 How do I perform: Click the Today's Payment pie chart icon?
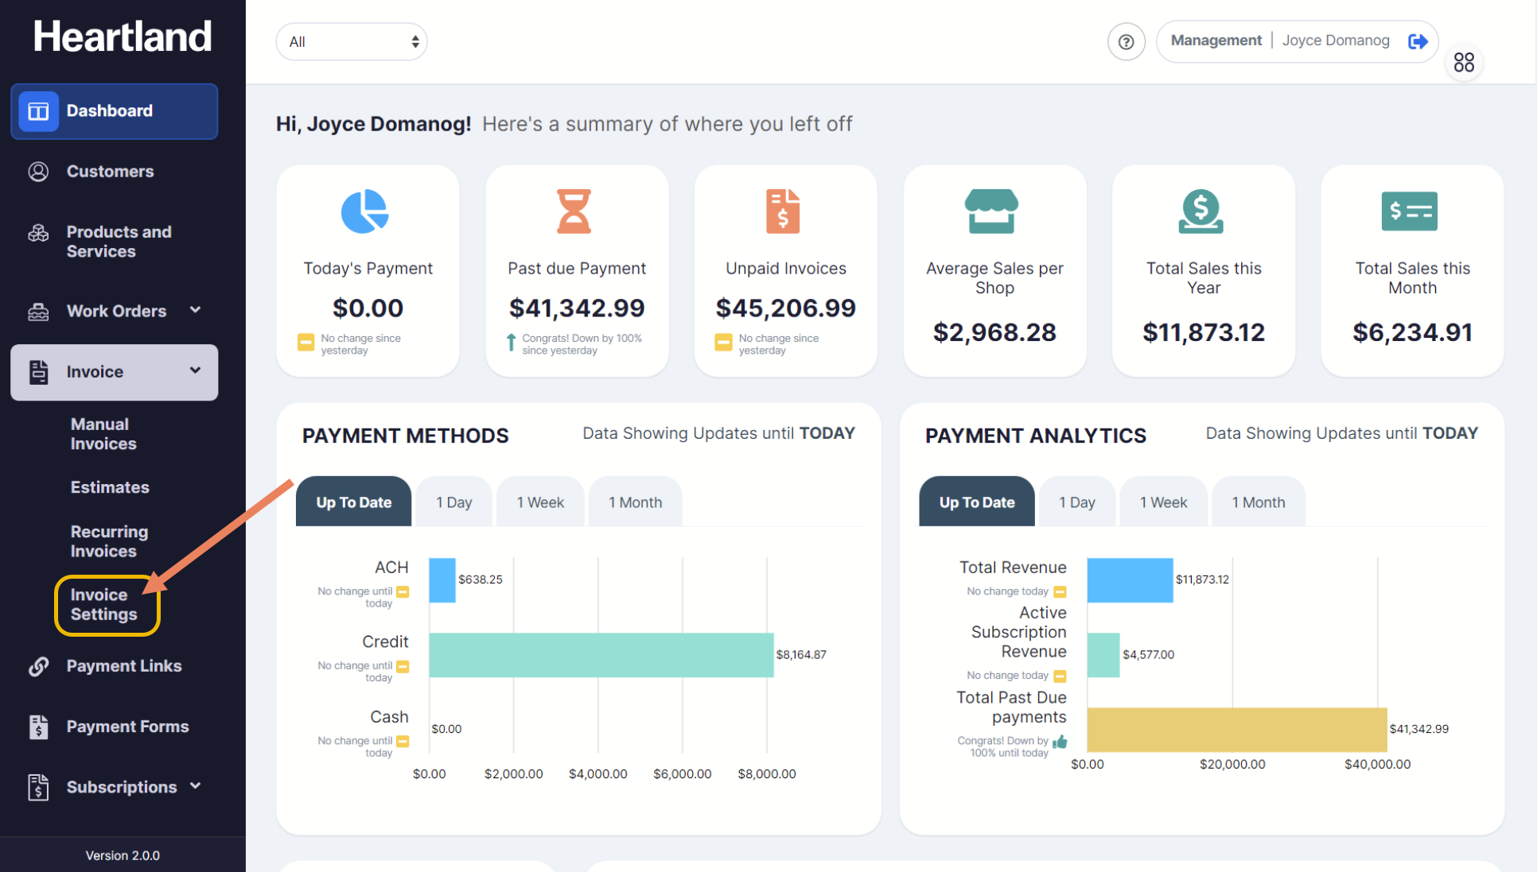(x=365, y=211)
